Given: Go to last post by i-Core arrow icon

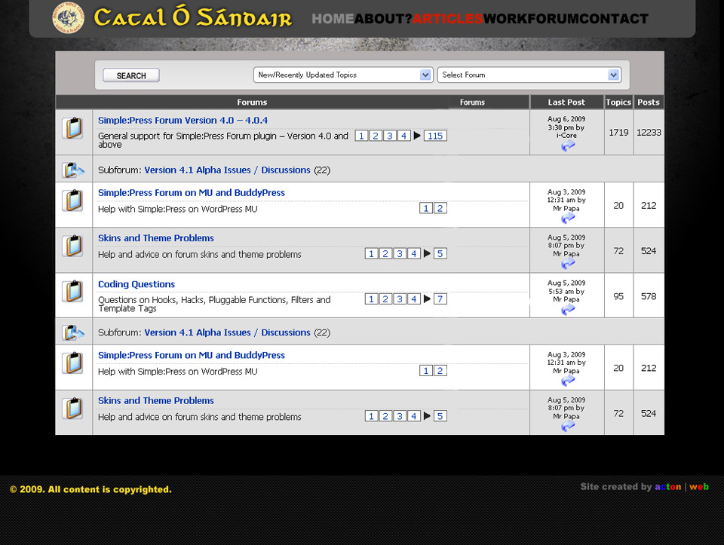Looking at the screenshot, I should (x=567, y=146).
